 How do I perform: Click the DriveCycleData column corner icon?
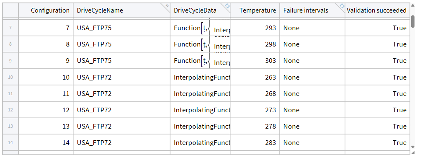tap(227, 6)
